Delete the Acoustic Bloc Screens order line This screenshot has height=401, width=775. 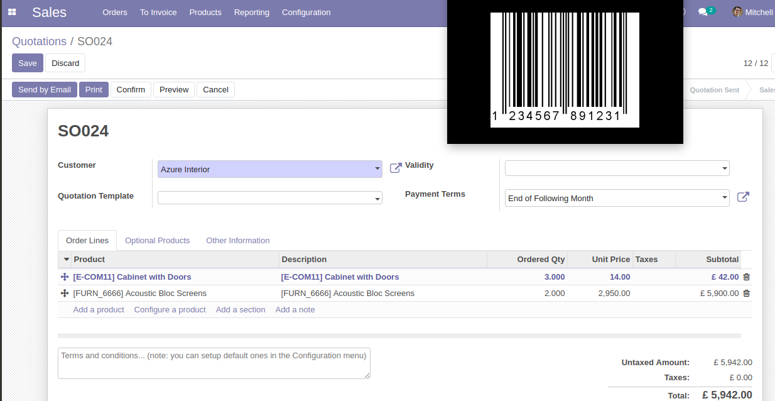point(746,293)
